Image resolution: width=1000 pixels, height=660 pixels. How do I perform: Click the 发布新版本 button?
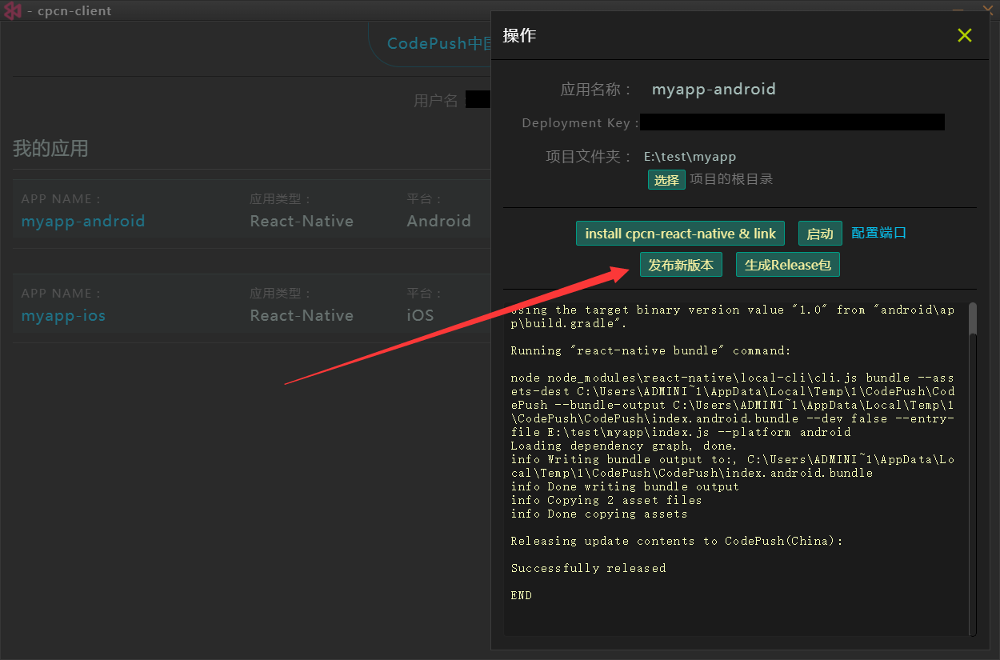[681, 265]
